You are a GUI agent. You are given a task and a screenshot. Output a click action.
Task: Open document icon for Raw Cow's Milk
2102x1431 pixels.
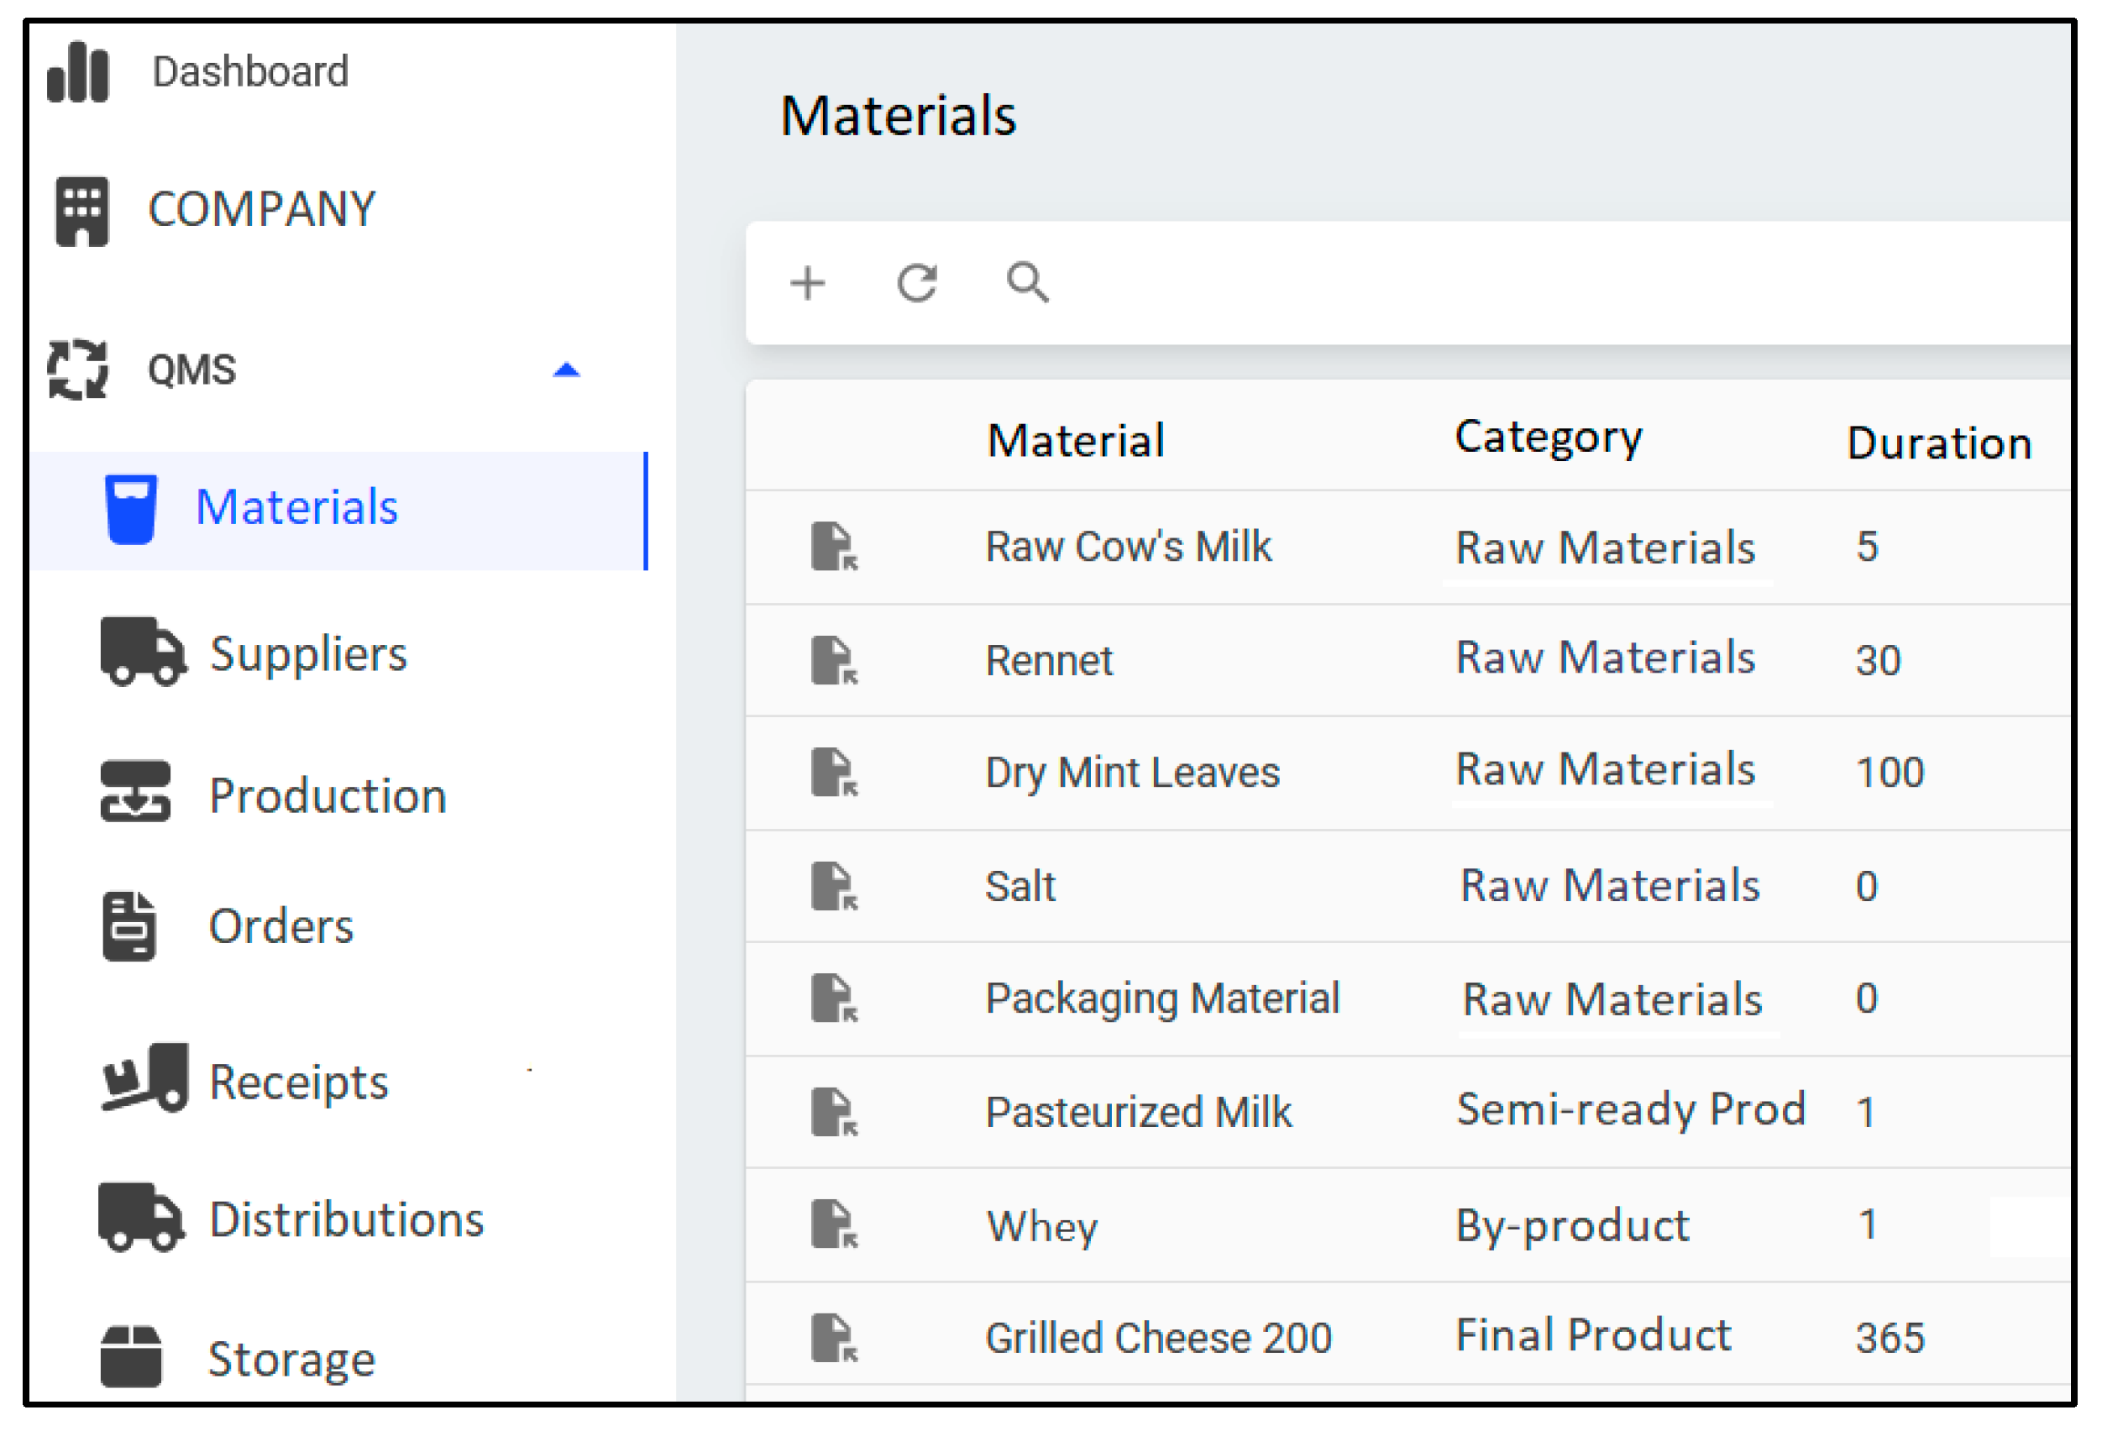point(833,548)
